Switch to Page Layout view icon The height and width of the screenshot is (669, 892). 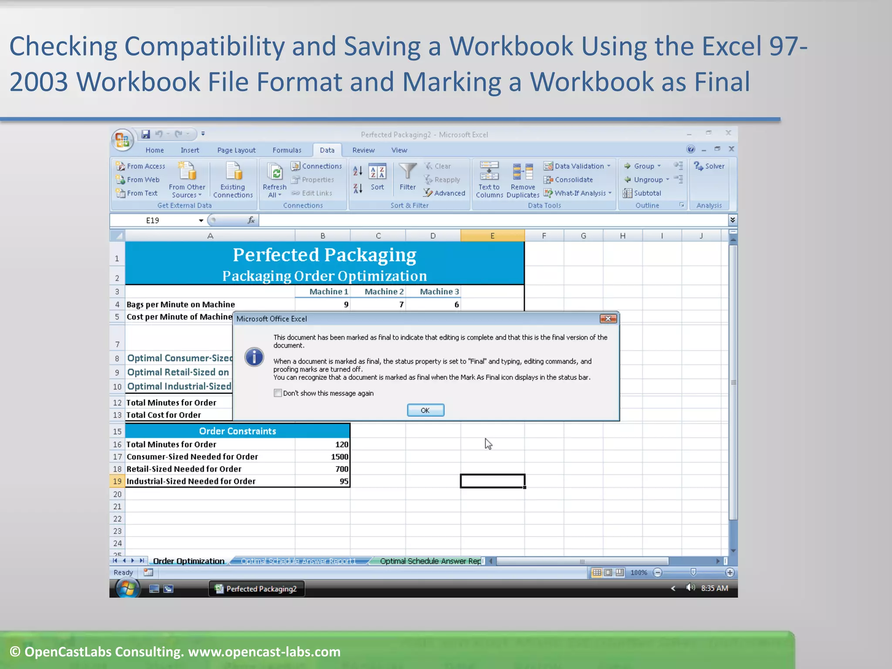(x=608, y=572)
